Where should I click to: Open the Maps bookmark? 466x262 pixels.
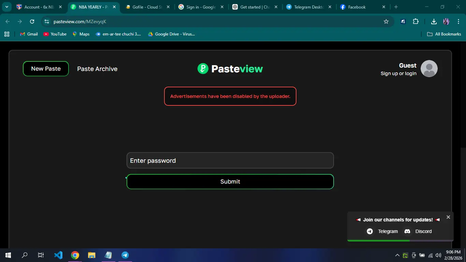(x=81, y=34)
